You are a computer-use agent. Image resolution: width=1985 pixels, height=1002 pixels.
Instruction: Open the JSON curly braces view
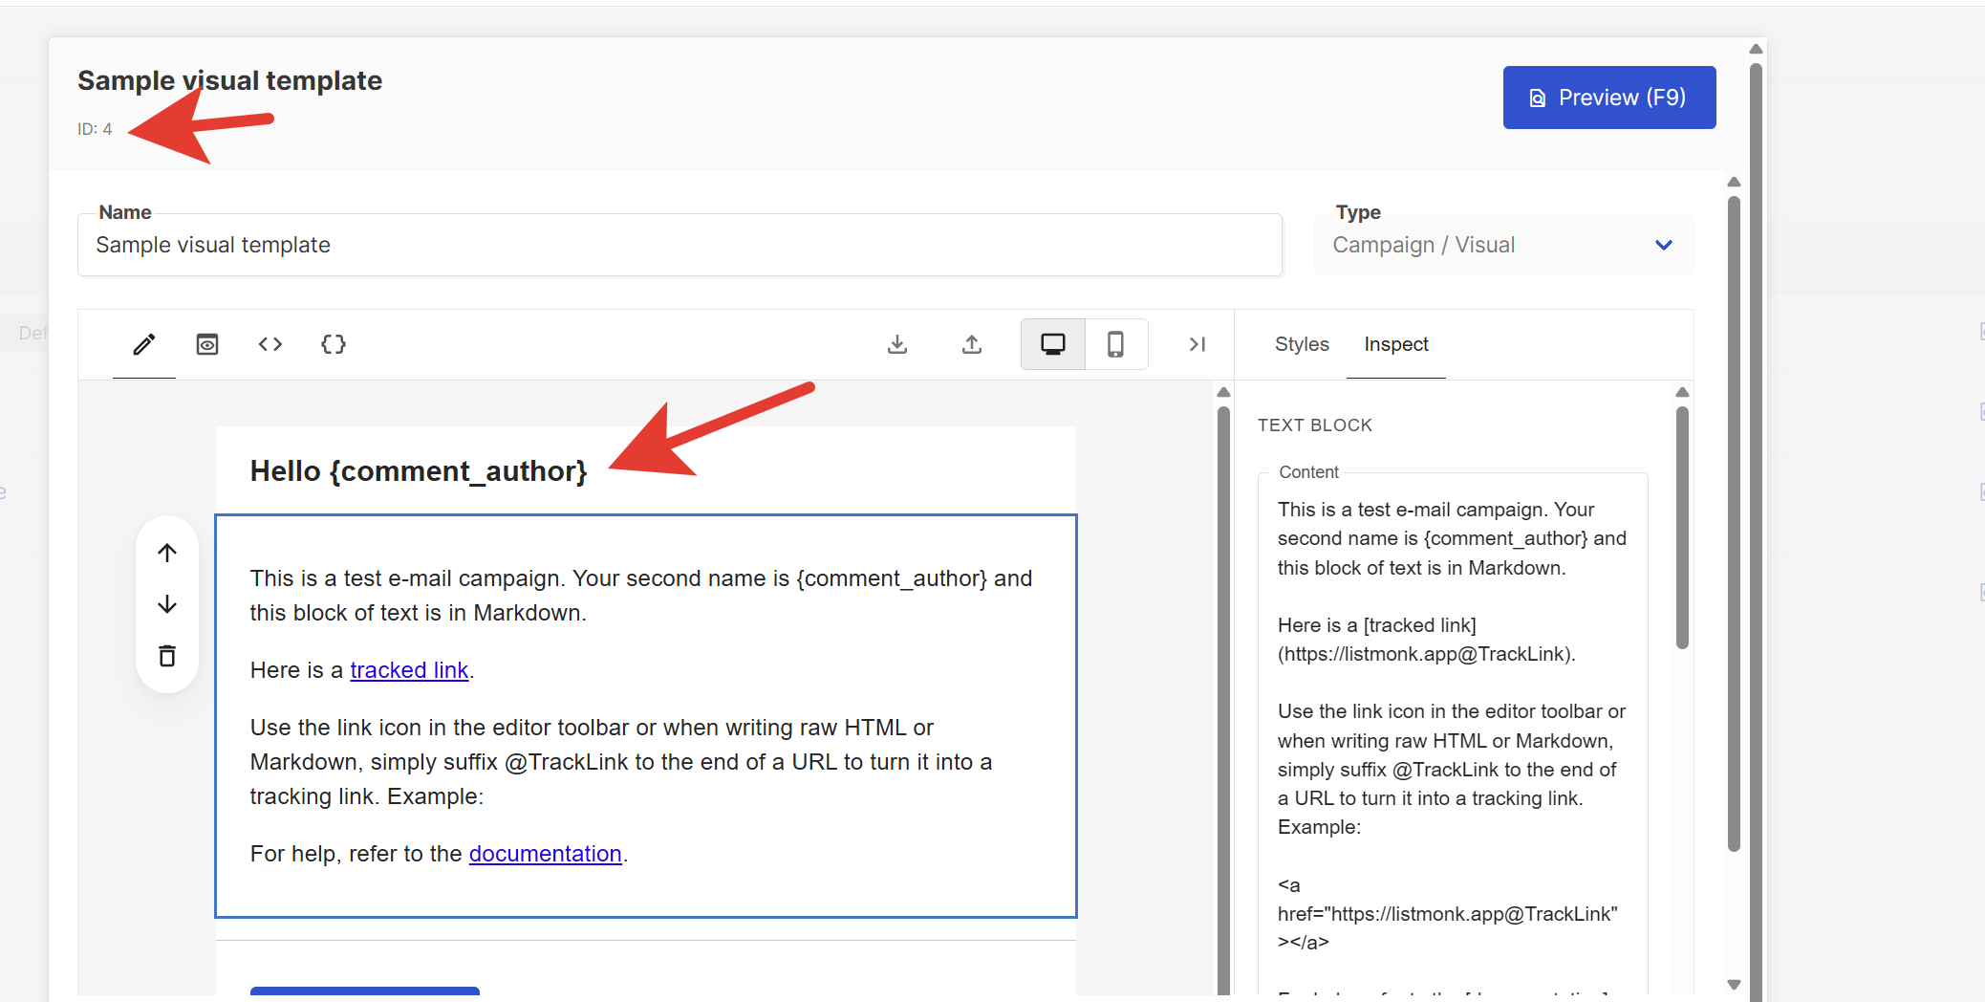(x=334, y=344)
